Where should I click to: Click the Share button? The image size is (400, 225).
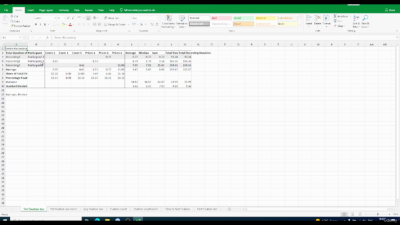point(390,10)
